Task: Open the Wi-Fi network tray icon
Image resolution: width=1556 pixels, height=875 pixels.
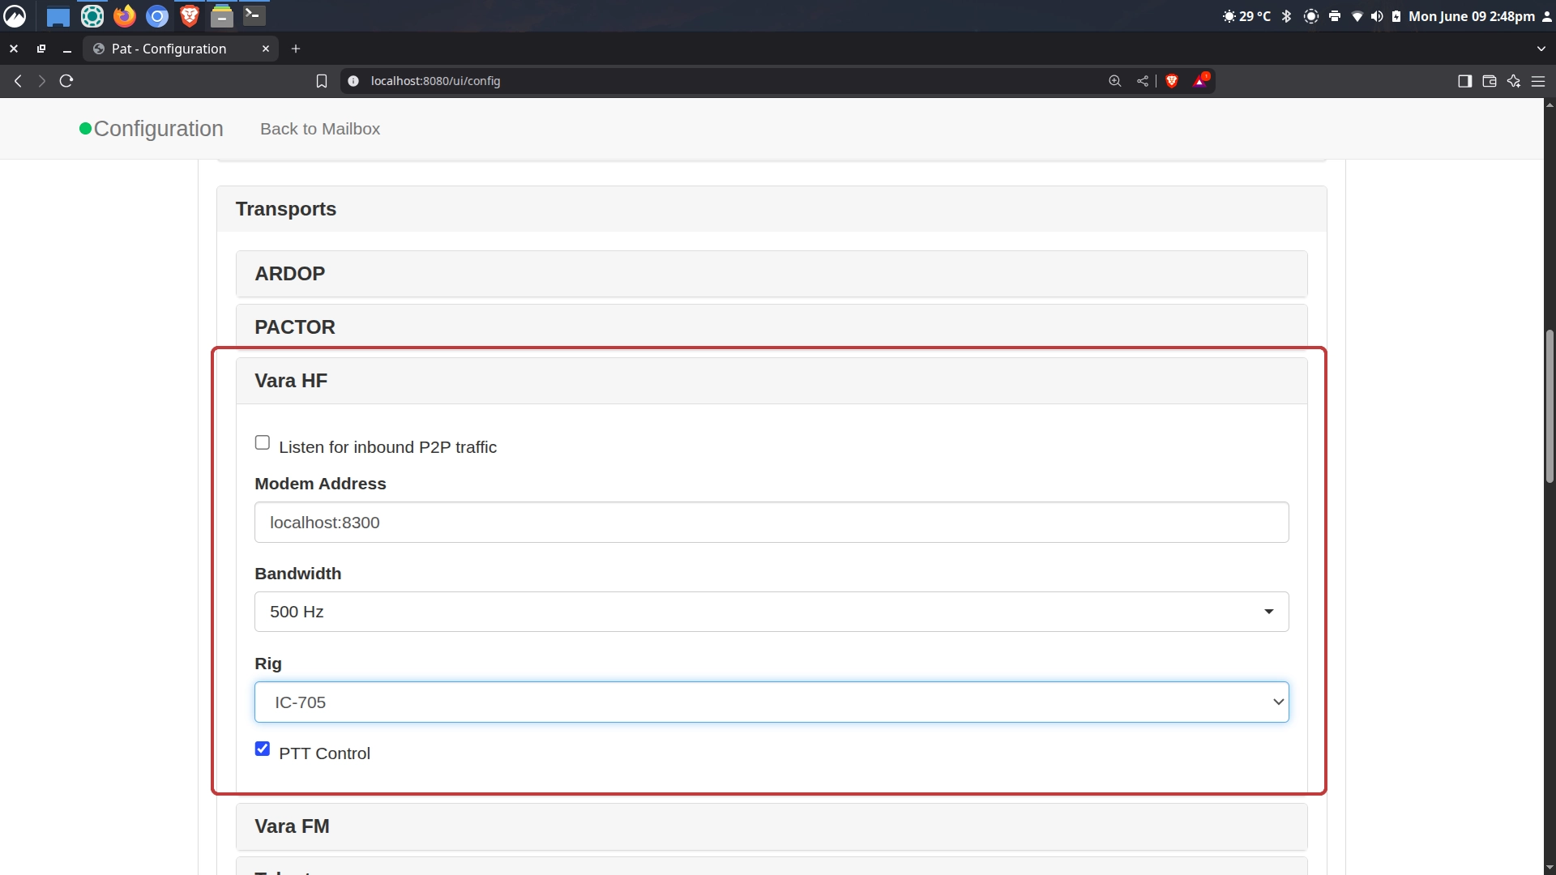Action: click(1357, 16)
